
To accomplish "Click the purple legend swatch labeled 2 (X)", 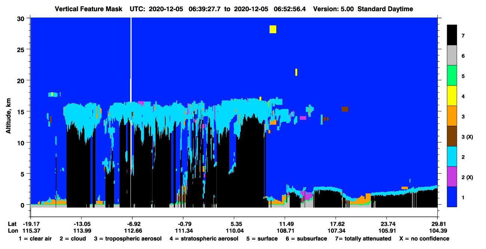I will coord(452,177).
